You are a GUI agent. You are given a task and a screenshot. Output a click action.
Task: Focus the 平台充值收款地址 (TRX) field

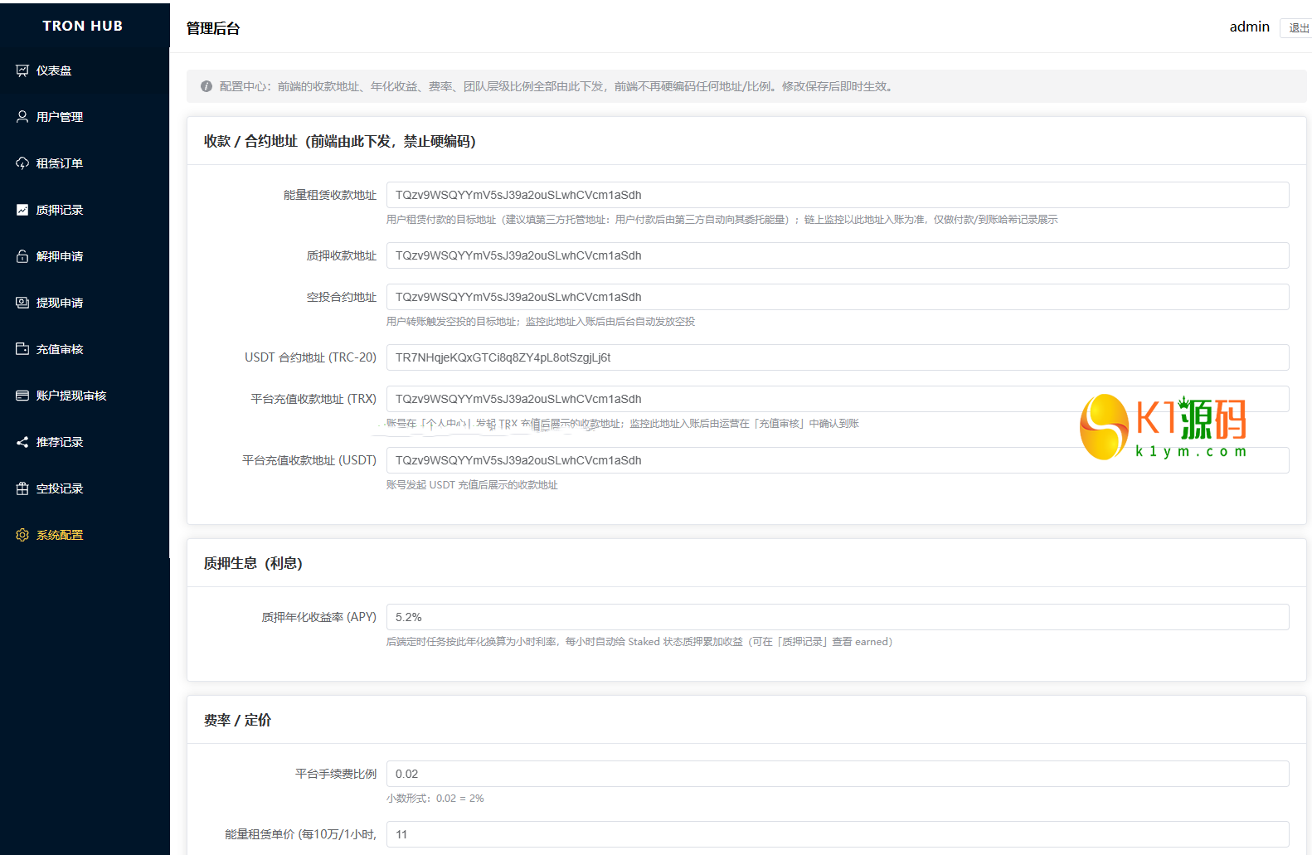coord(838,399)
